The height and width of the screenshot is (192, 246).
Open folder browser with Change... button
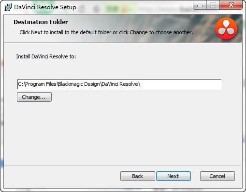tap(34, 97)
